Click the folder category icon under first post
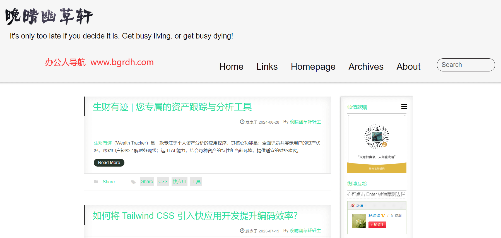 coord(96,182)
